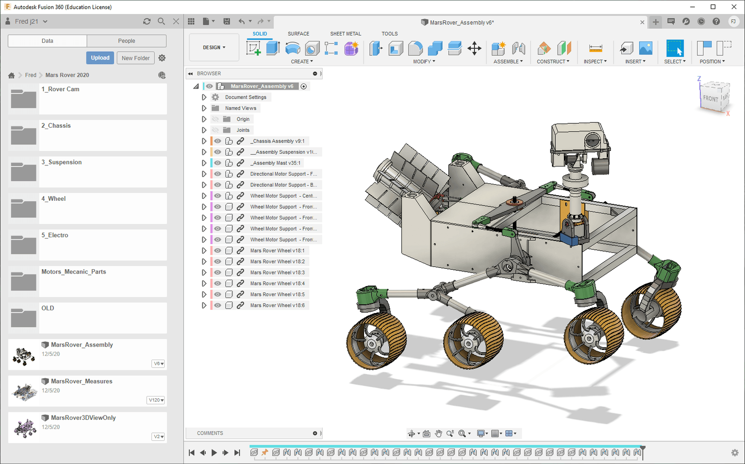Open the MODIFY menu dropdown
745x464 pixels.
tap(424, 61)
